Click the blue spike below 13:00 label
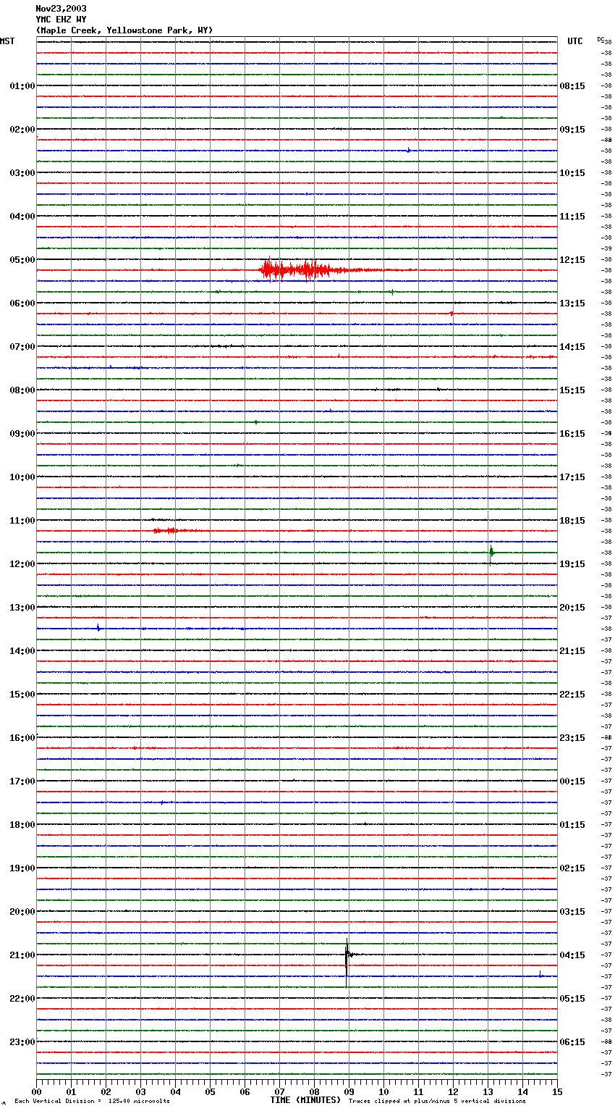This screenshot has height=1111, width=615. point(98,628)
